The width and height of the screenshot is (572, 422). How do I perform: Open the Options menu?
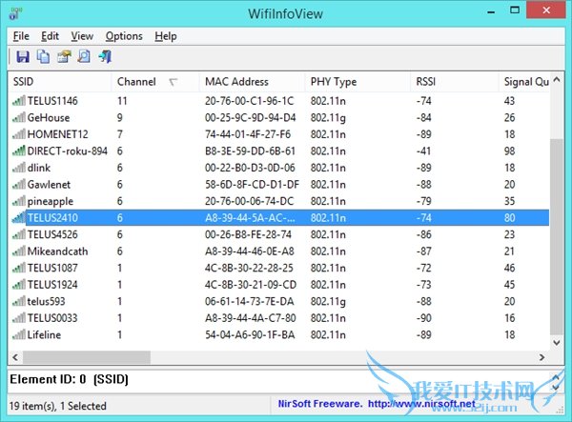[x=124, y=36]
